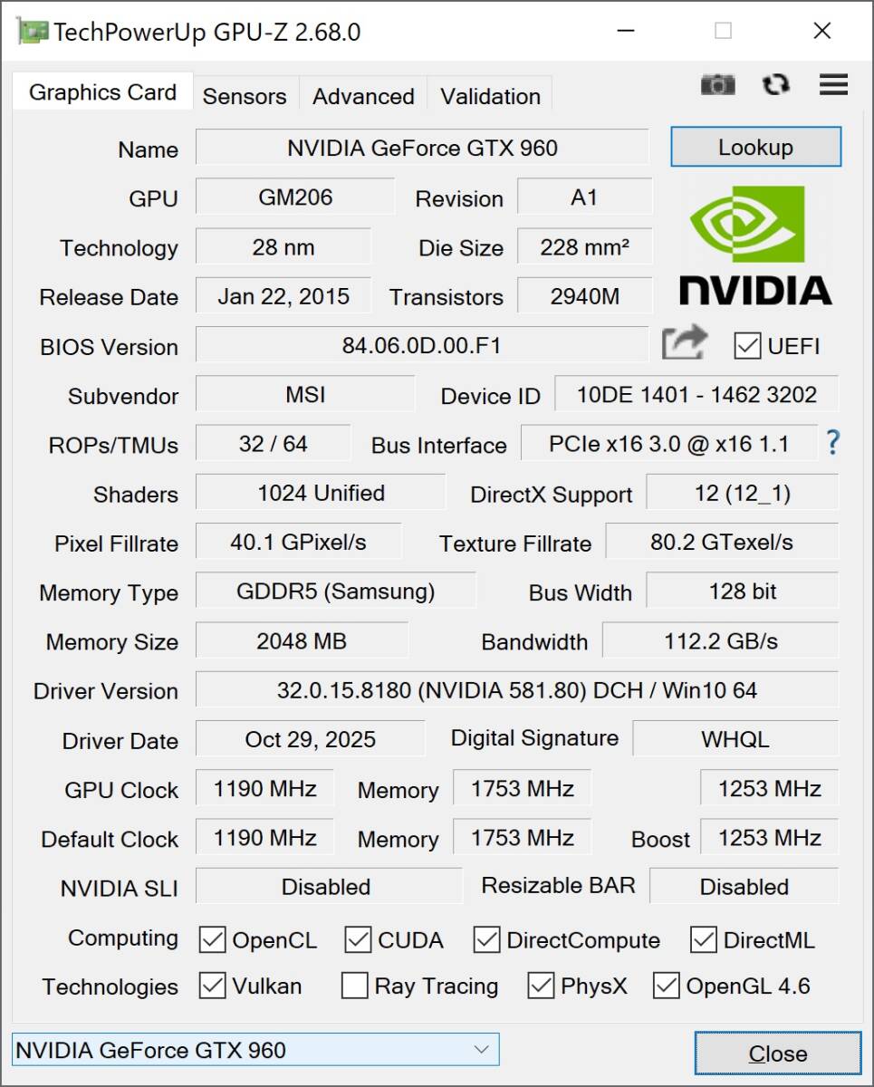Click the GPU-Z title bar app icon

point(33,32)
